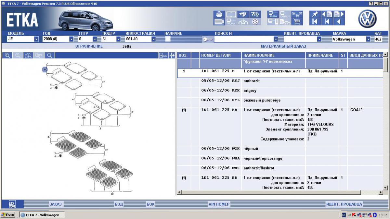Open the МАРКА Volkswagen dropdown
Image resolution: width=390 pixels, height=219 pixels.
[x=368, y=39]
